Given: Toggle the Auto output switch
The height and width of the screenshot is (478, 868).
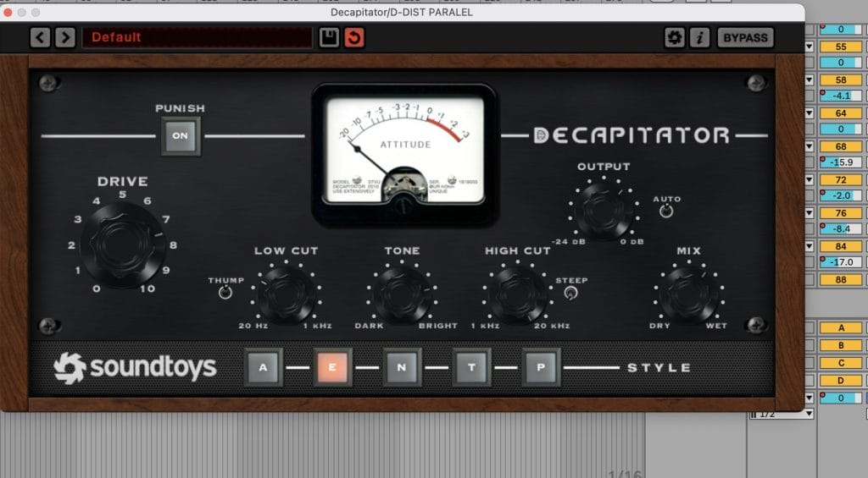Looking at the screenshot, I should pyautogui.click(x=666, y=211).
